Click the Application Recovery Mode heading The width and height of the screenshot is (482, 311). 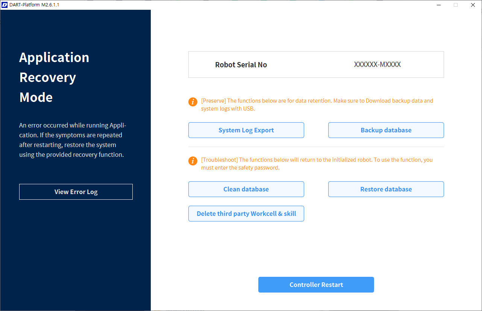pos(54,77)
